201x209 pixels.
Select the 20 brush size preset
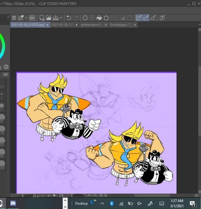point(2,130)
